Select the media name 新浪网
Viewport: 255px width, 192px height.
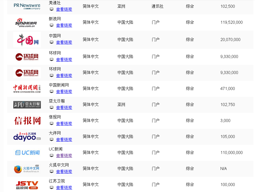[x=55, y=19]
